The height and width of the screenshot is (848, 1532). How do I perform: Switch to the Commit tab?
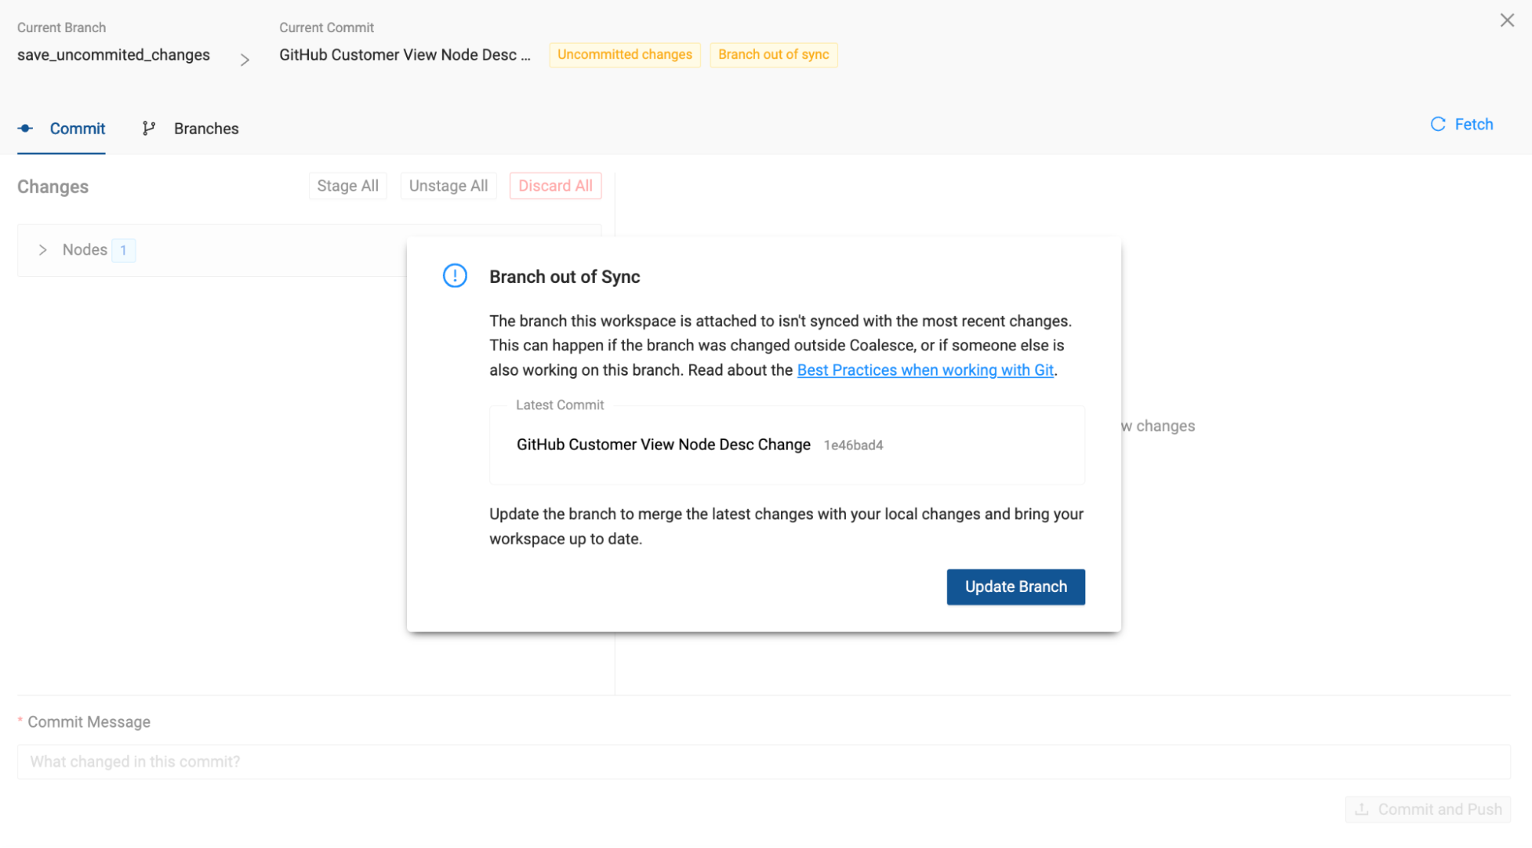61,129
